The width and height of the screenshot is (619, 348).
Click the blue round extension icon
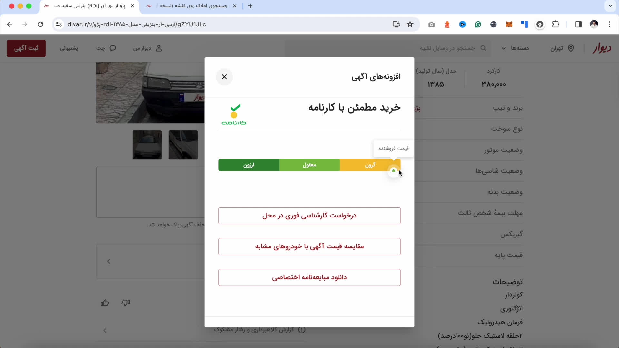(x=462, y=24)
